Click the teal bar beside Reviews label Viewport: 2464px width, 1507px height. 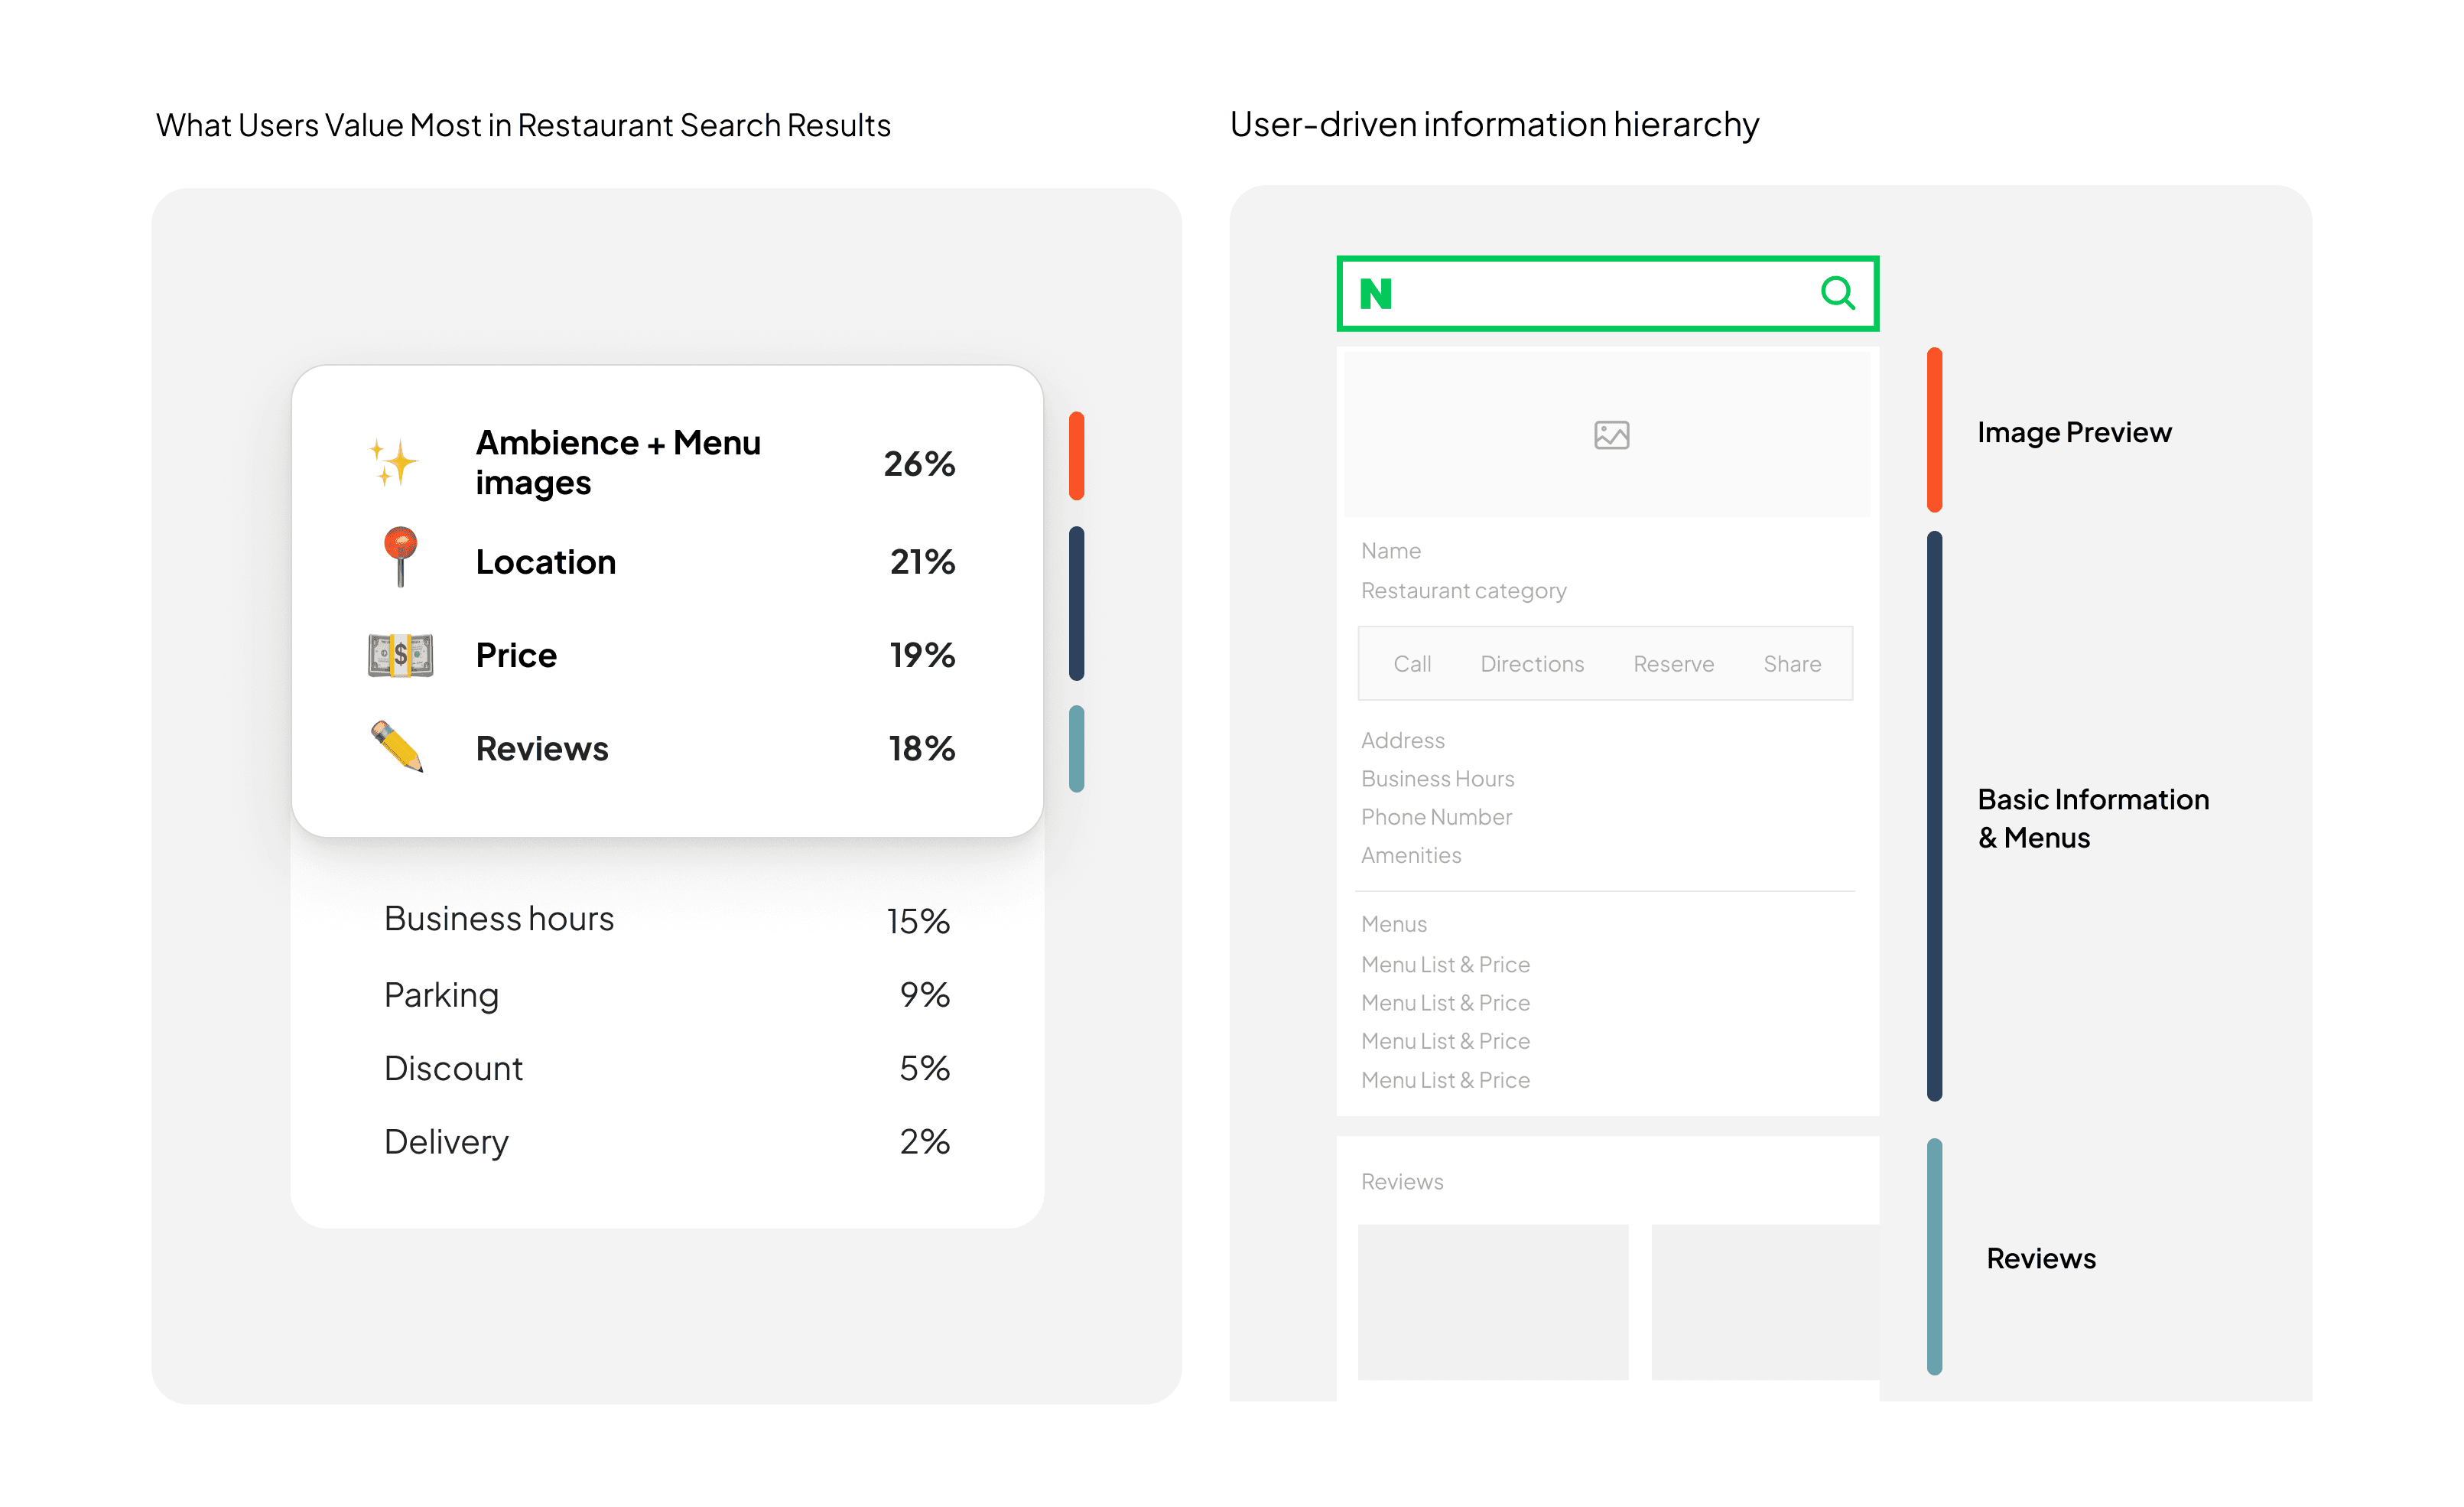(1934, 1257)
